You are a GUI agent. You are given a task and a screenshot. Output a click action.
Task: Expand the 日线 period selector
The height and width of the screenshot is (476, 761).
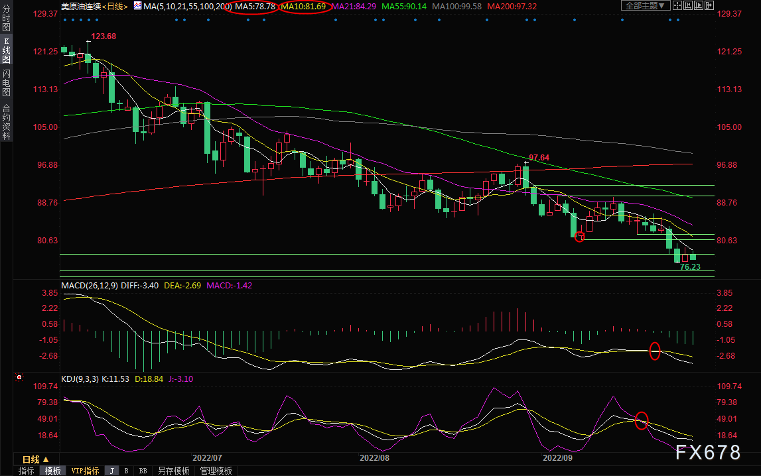coord(36,459)
